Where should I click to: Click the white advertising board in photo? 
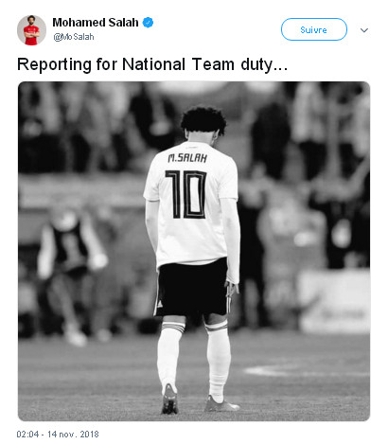point(335,301)
